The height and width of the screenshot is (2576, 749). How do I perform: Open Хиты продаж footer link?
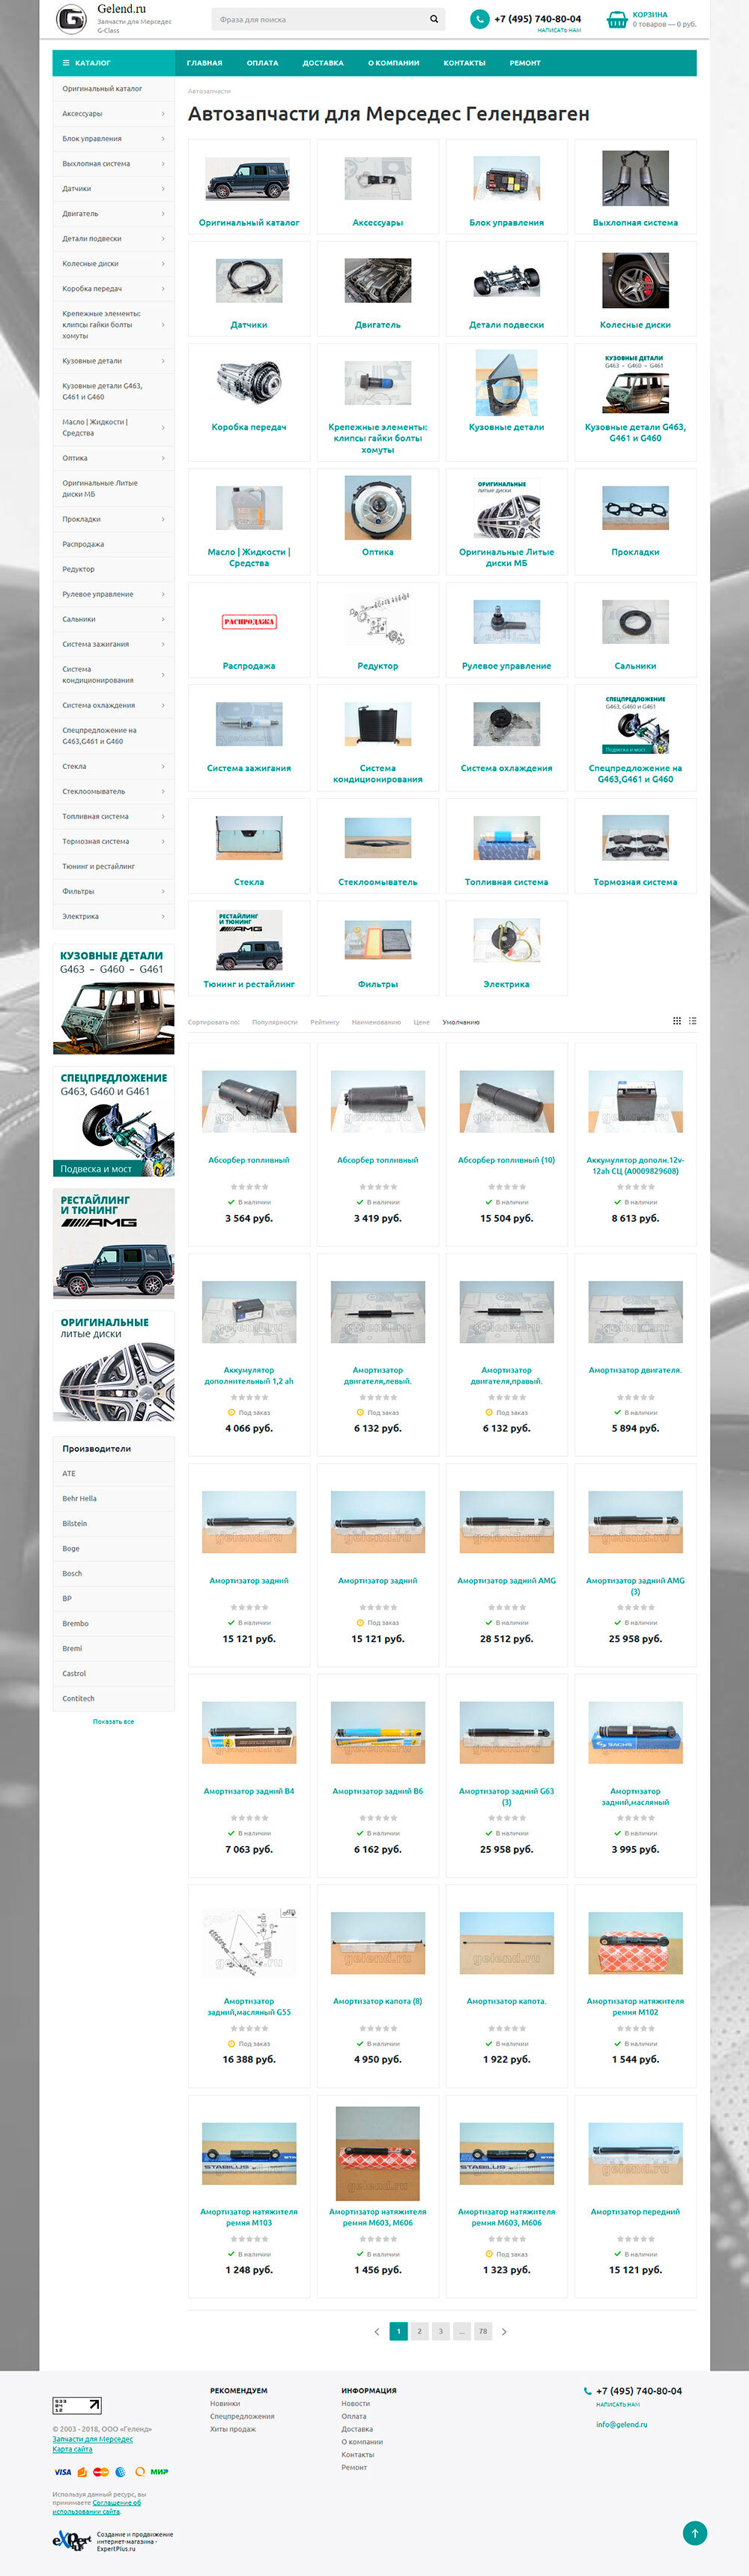233,2429
